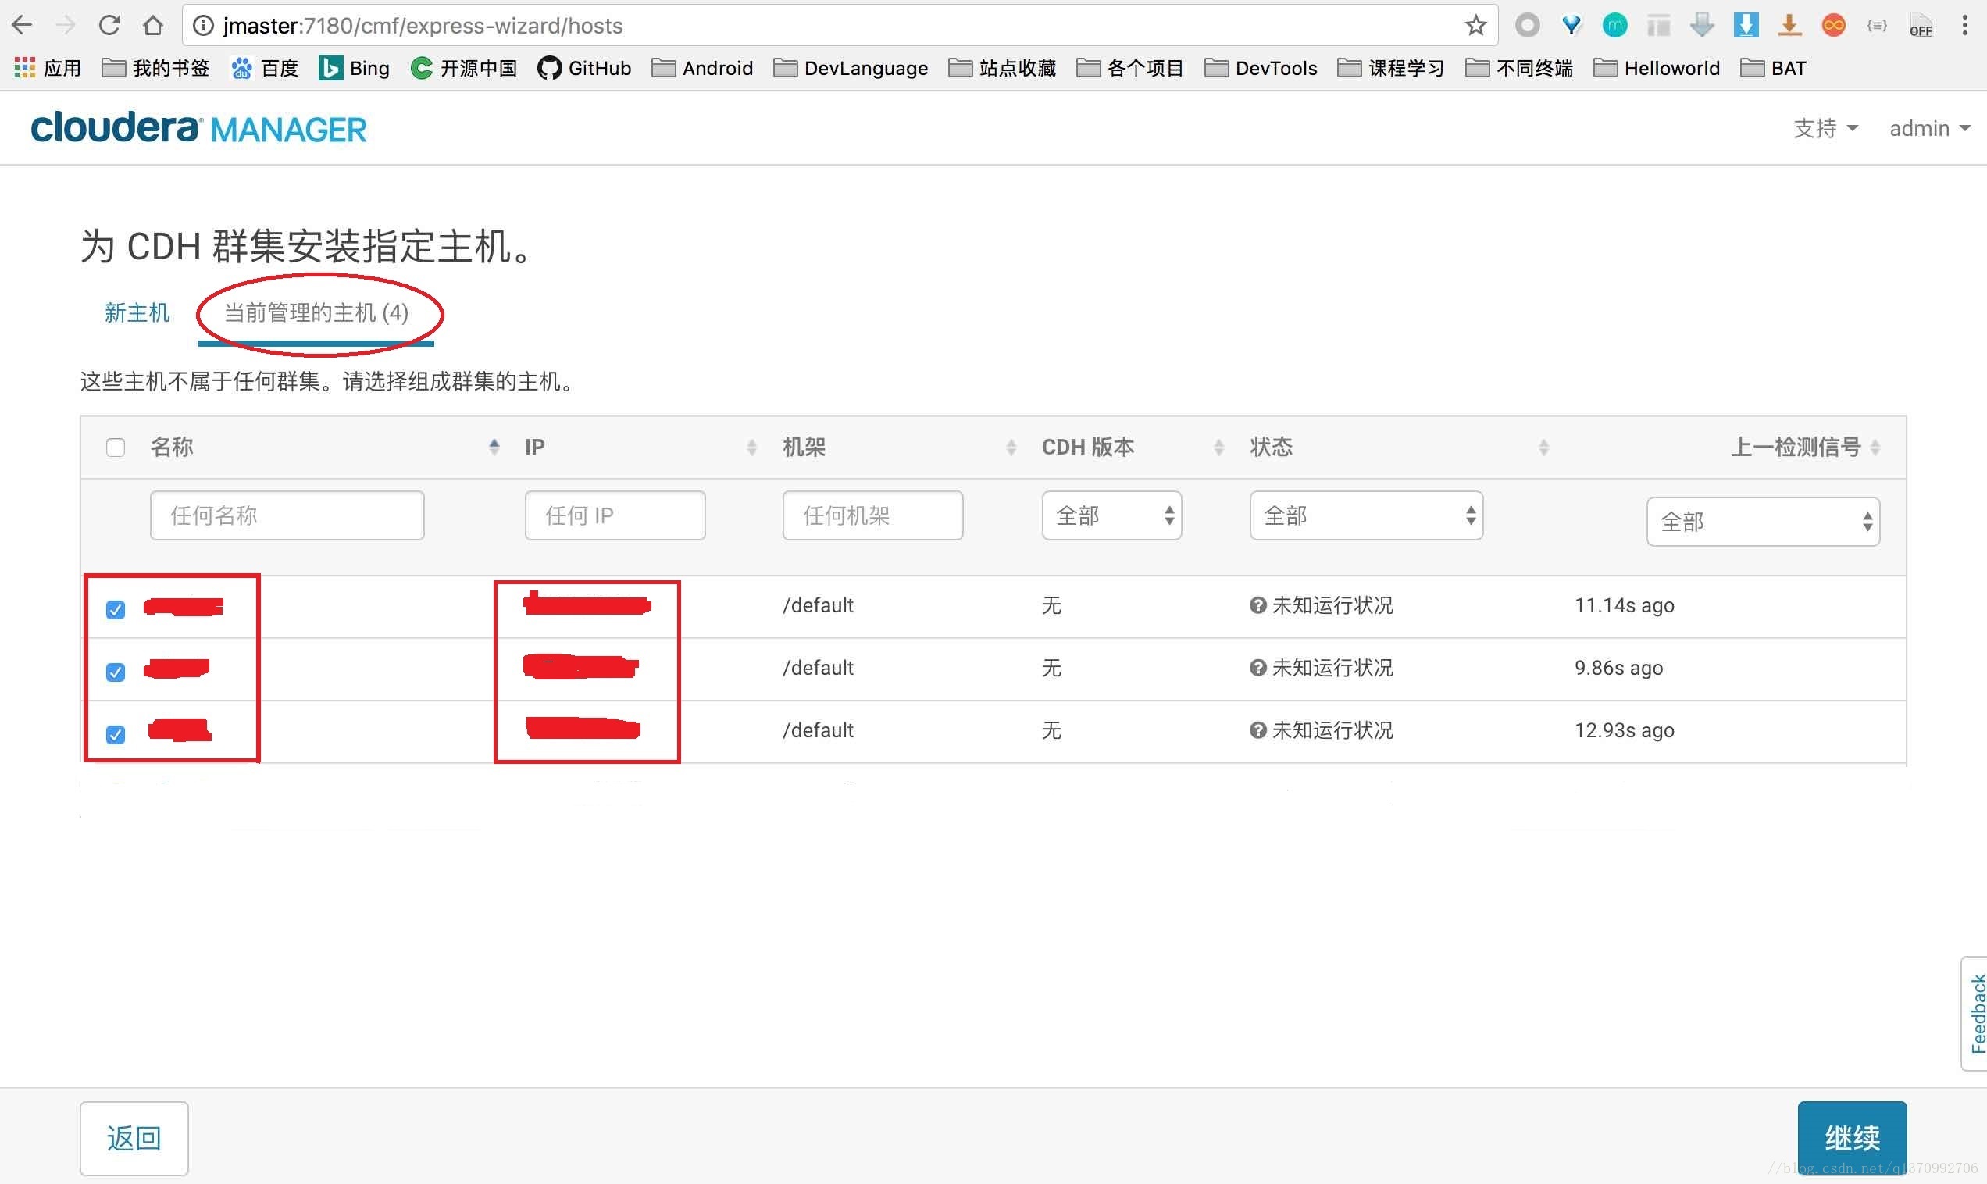Open the DevLanguage bookmark folder
This screenshot has width=1987, height=1184.
(851, 68)
